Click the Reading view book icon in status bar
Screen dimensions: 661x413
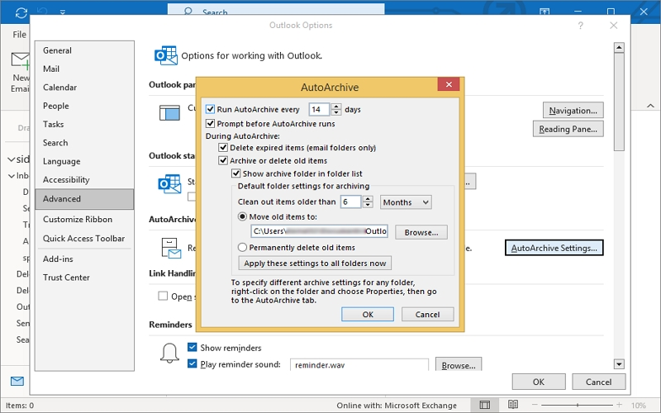click(x=513, y=405)
